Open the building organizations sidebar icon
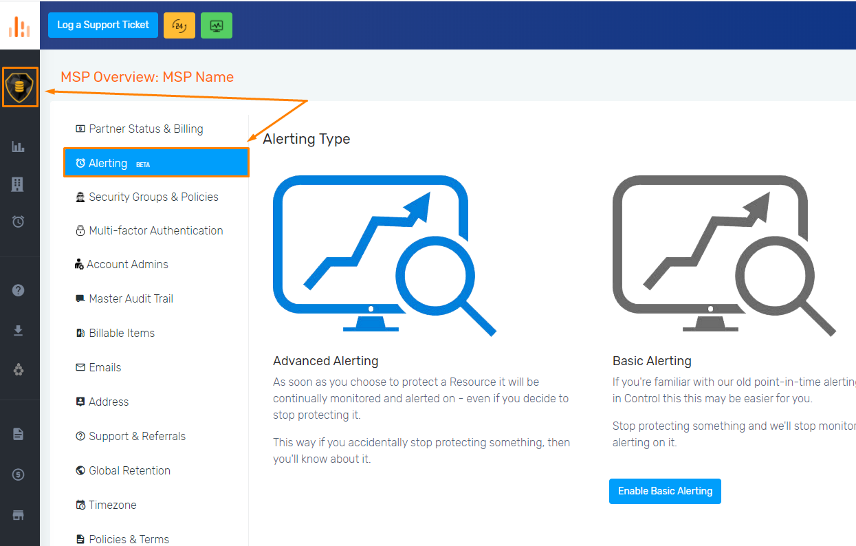 pos(19,184)
